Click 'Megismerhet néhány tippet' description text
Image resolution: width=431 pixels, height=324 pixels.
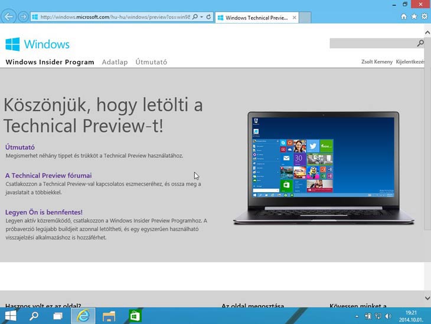point(94,156)
